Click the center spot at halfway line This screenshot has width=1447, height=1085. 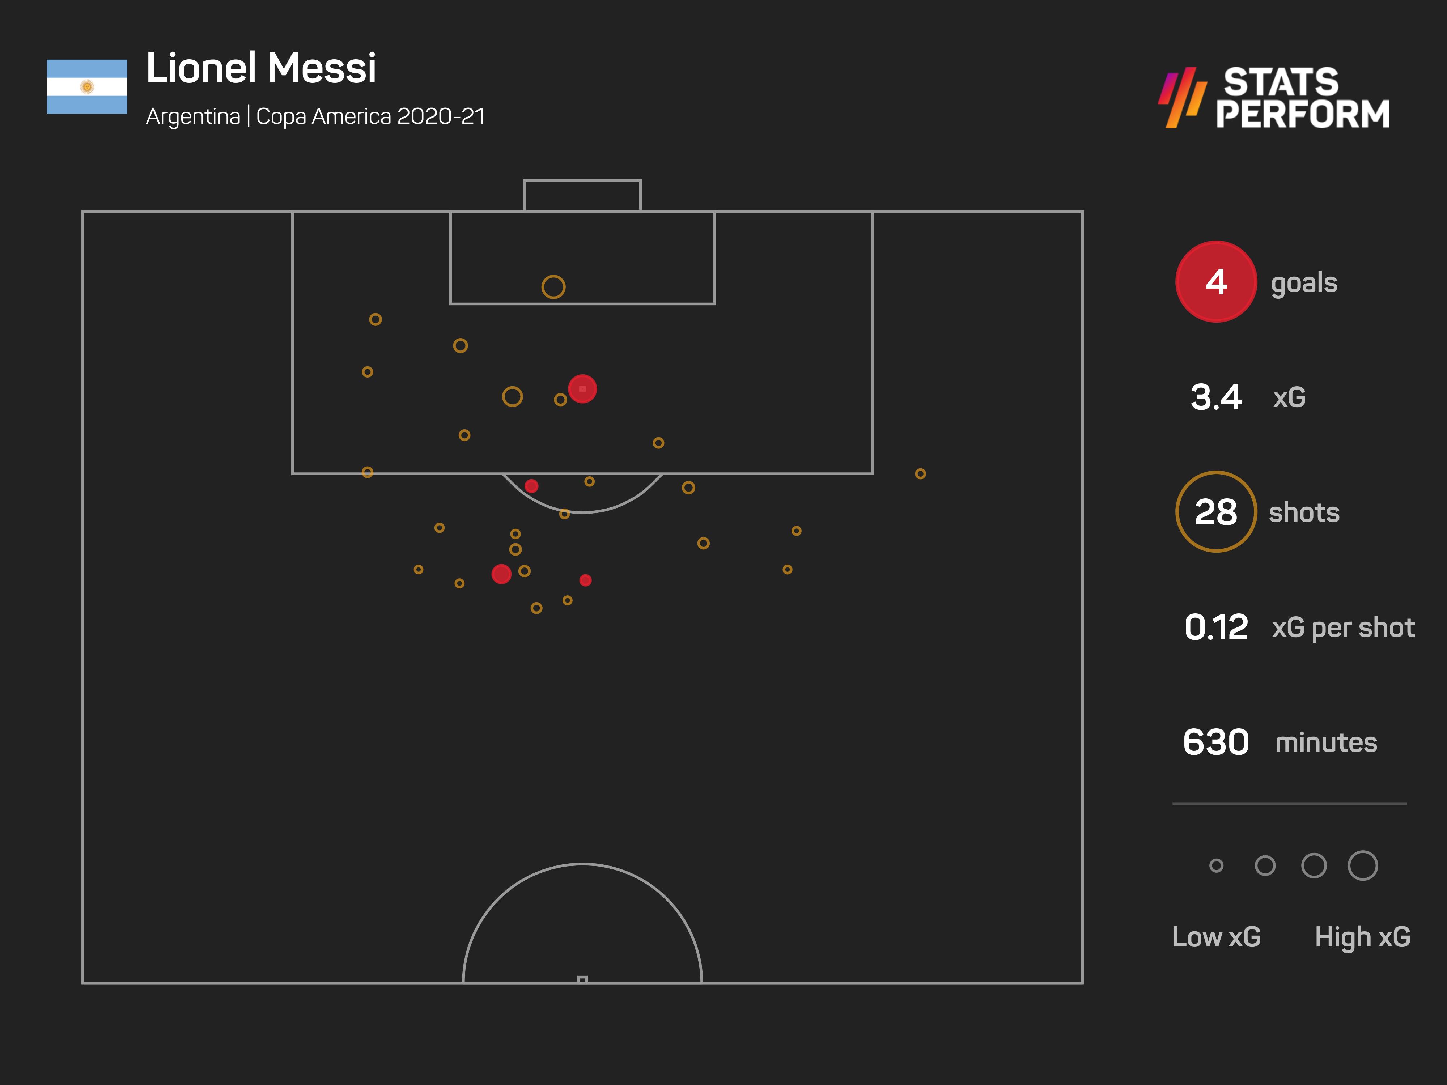coord(582,979)
